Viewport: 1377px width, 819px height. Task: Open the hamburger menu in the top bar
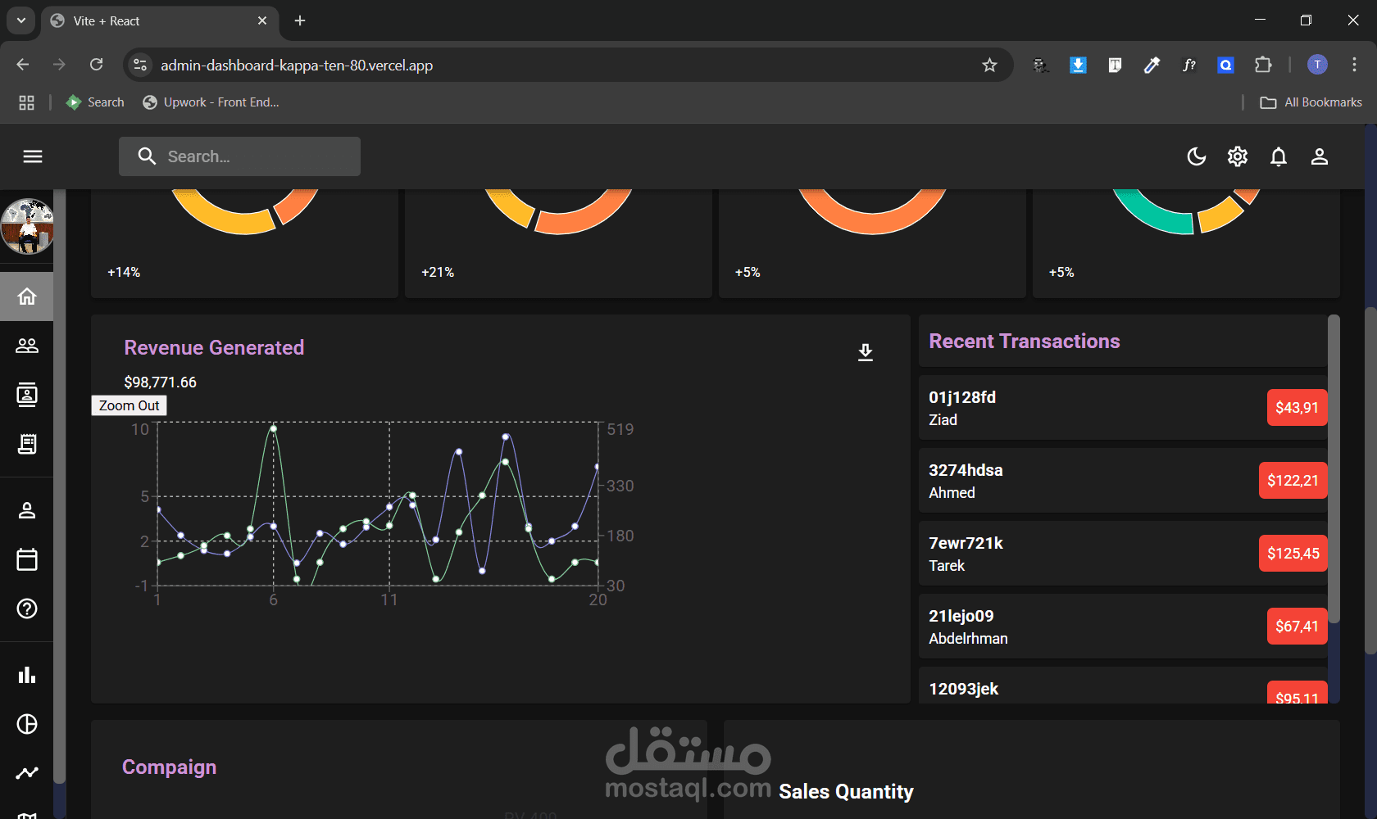point(33,156)
